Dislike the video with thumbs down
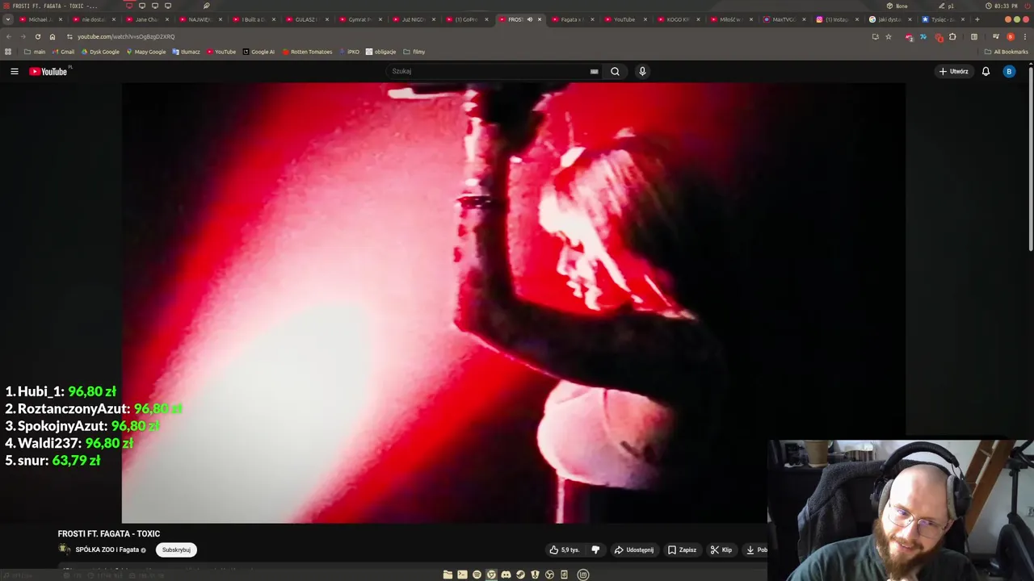1034x581 pixels. pyautogui.click(x=596, y=550)
